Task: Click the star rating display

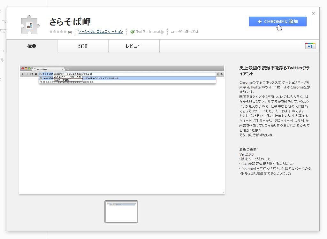Action: point(58,32)
